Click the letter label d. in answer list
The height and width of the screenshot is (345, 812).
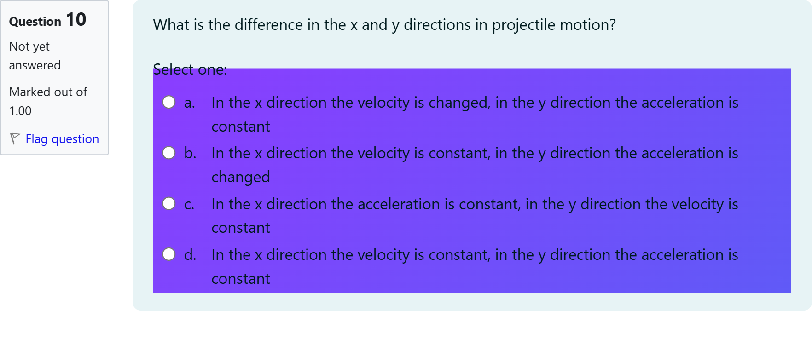[x=190, y=254]
